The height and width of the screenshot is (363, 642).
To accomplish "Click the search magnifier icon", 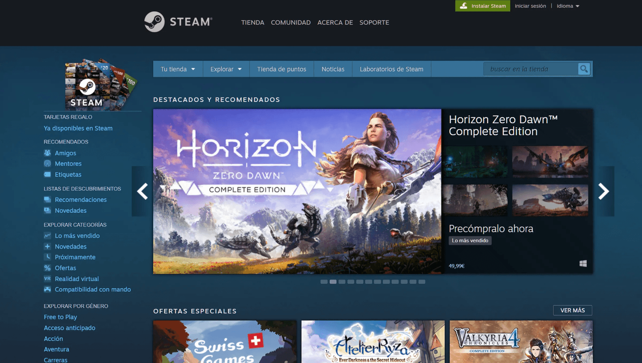I will [584, 69].
